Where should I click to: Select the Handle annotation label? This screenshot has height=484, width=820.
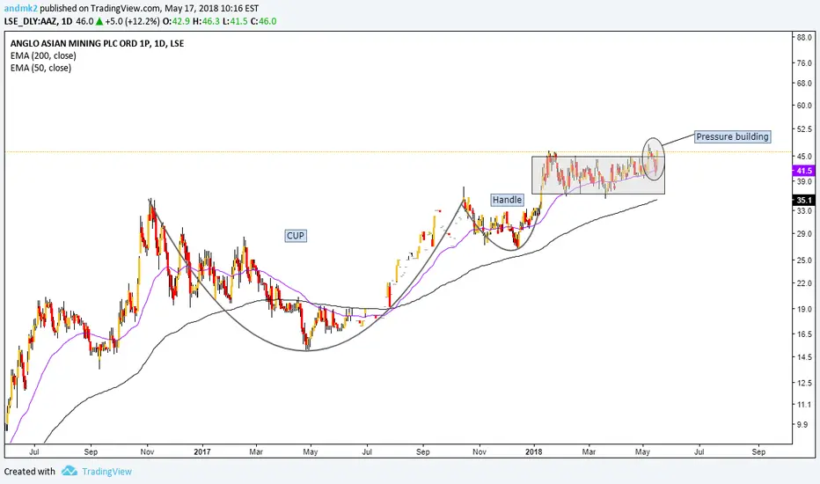[x=507, y=200]
